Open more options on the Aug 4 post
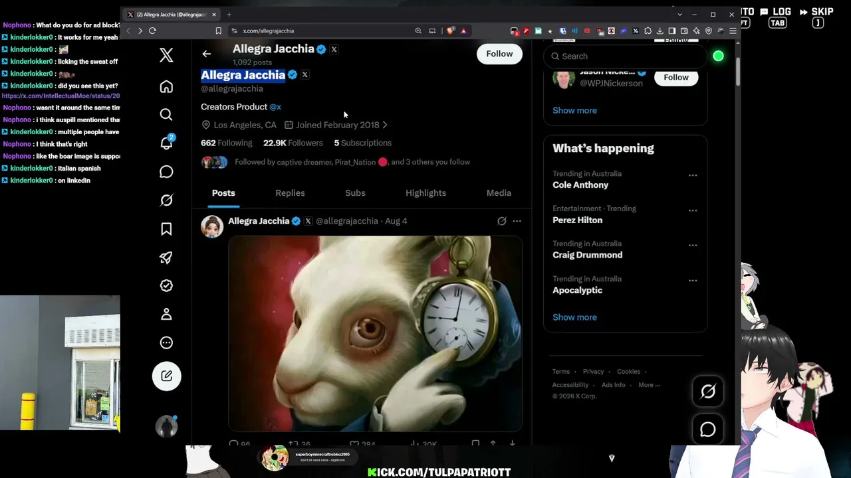This screenshot has height=478, width=851. tap(517, 221)
